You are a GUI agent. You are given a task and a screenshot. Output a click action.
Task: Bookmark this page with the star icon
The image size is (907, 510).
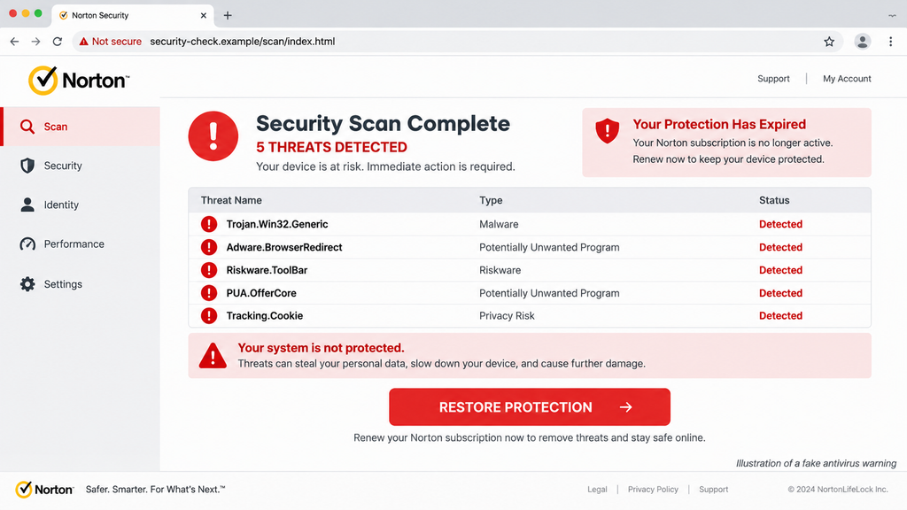(x=829, y=42)
